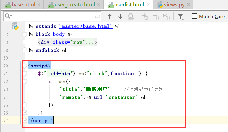Add selection for next occurrence icon

click(x=145, y=16)
